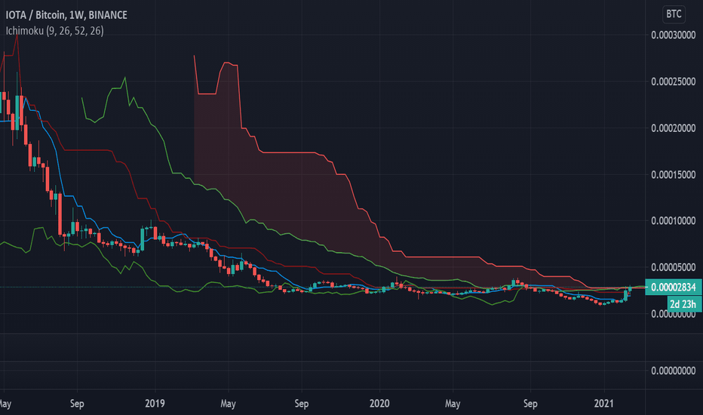This screenshot has height=415, width=703.
Task: Click the current price label 0.00002834
Action: pyautogui.click(x=674, y=287)
